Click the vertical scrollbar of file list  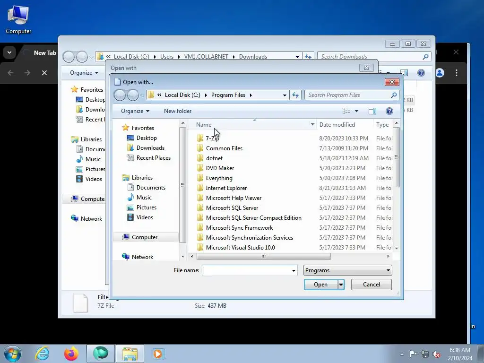397,157
